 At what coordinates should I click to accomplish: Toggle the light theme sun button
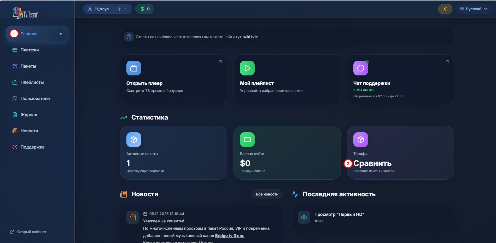[x=445, y=9]
